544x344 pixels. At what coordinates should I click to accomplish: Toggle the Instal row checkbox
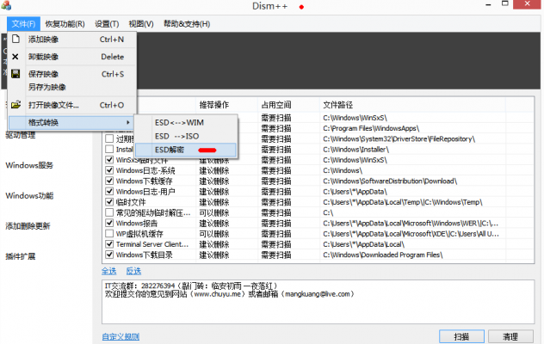[109, 149]
